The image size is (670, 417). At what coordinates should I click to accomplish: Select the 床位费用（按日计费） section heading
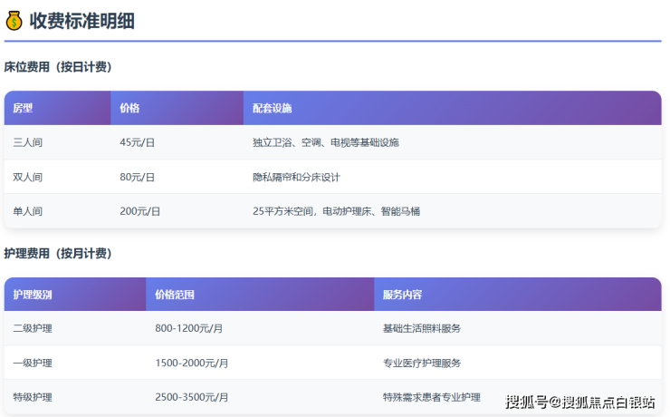click(x=58, y=67)
